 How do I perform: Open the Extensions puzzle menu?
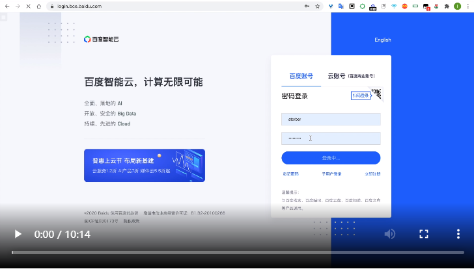point(447,6)
